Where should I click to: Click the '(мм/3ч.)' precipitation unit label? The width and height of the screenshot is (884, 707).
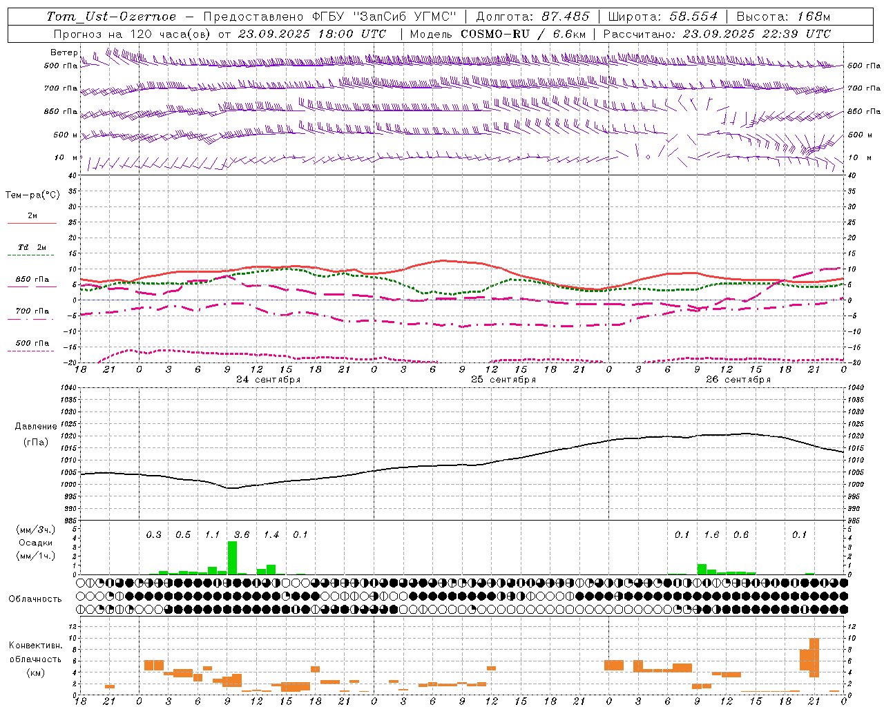point(36,530)
